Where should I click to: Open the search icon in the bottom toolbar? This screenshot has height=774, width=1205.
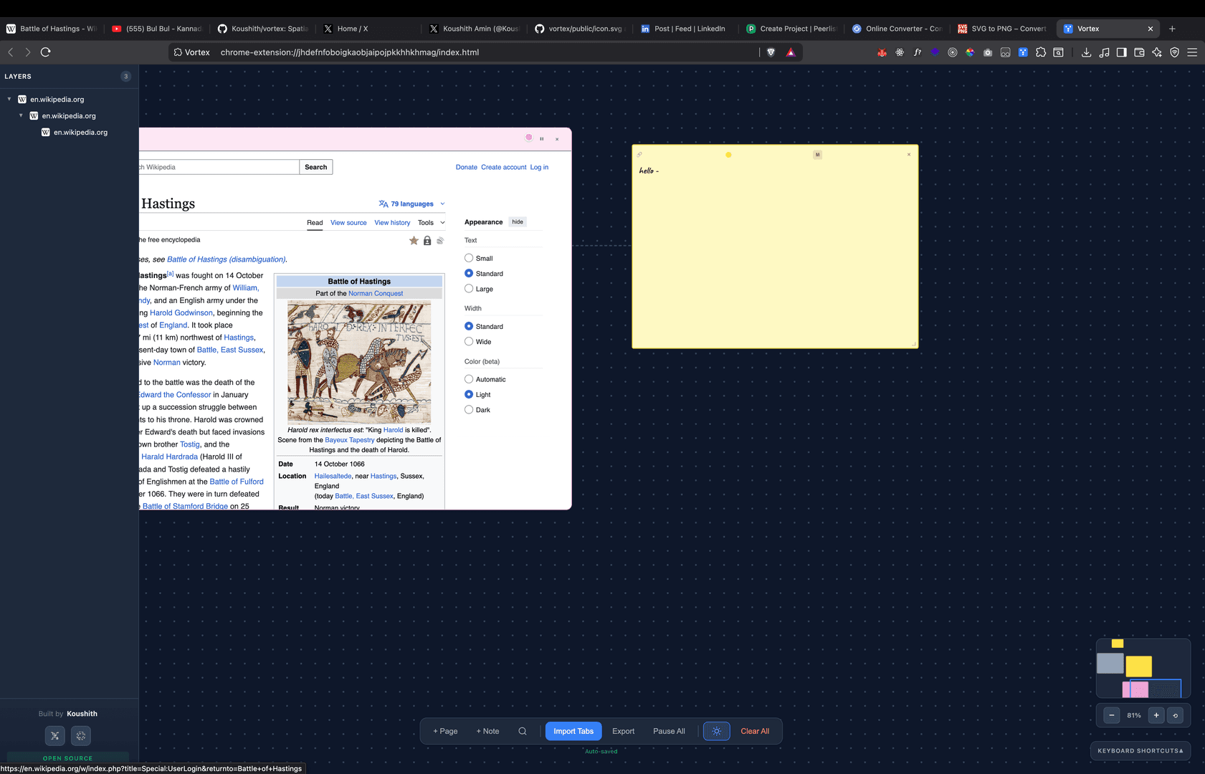click(x=523, y=731)
